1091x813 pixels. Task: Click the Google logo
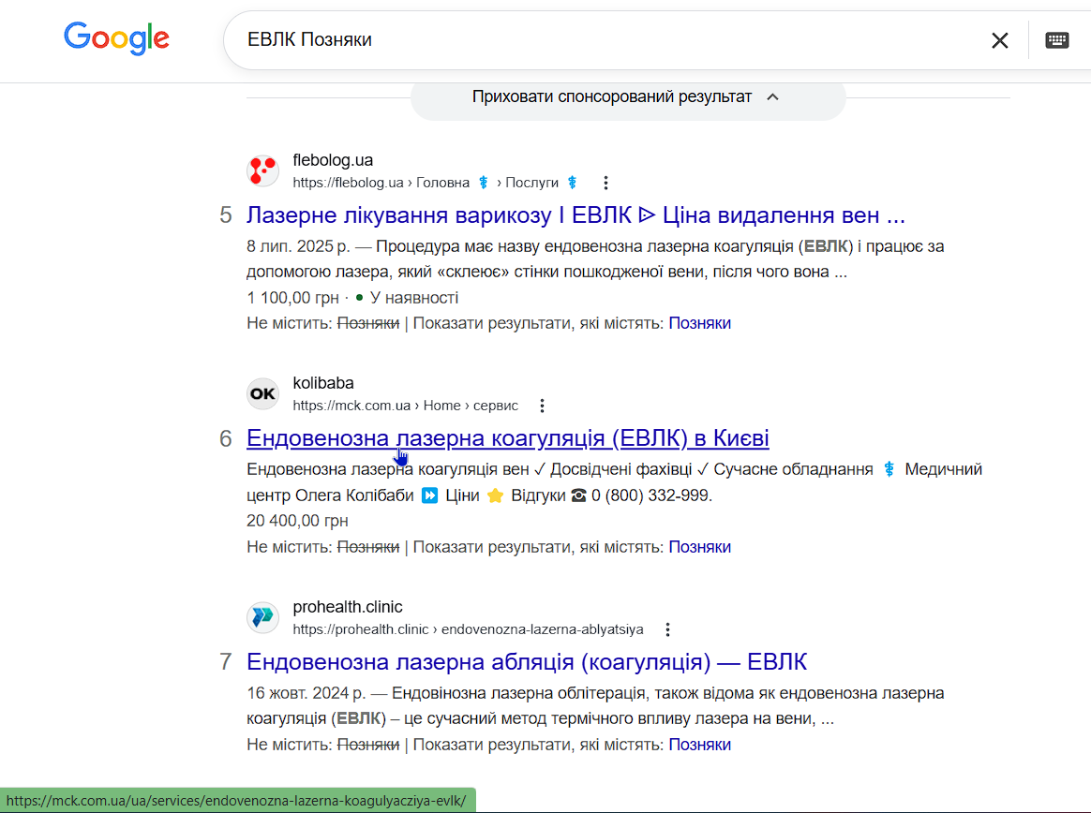pos(116,38)
